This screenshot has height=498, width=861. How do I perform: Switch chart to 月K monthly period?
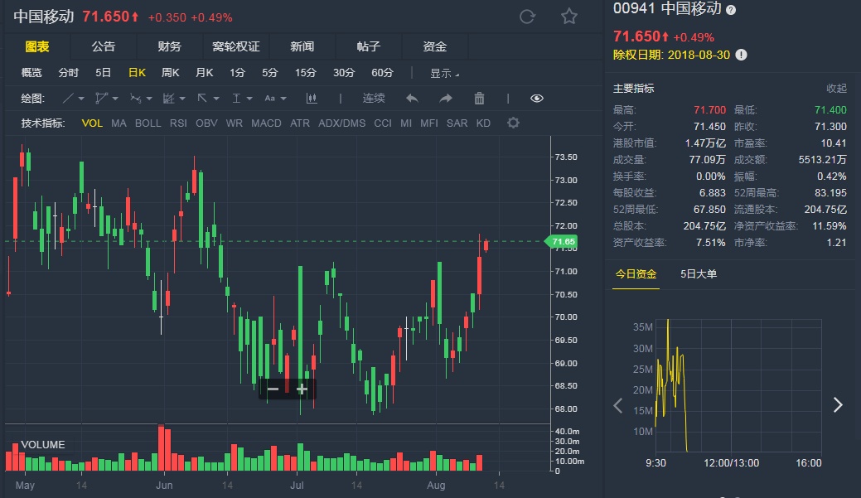204,72
